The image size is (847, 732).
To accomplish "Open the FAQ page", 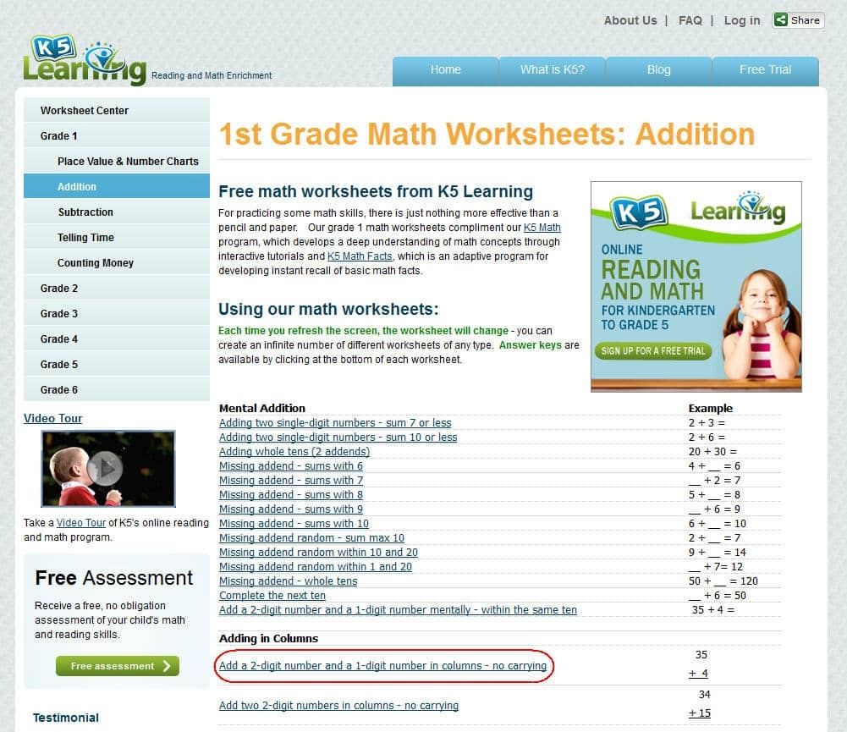I will pos(690,19).
